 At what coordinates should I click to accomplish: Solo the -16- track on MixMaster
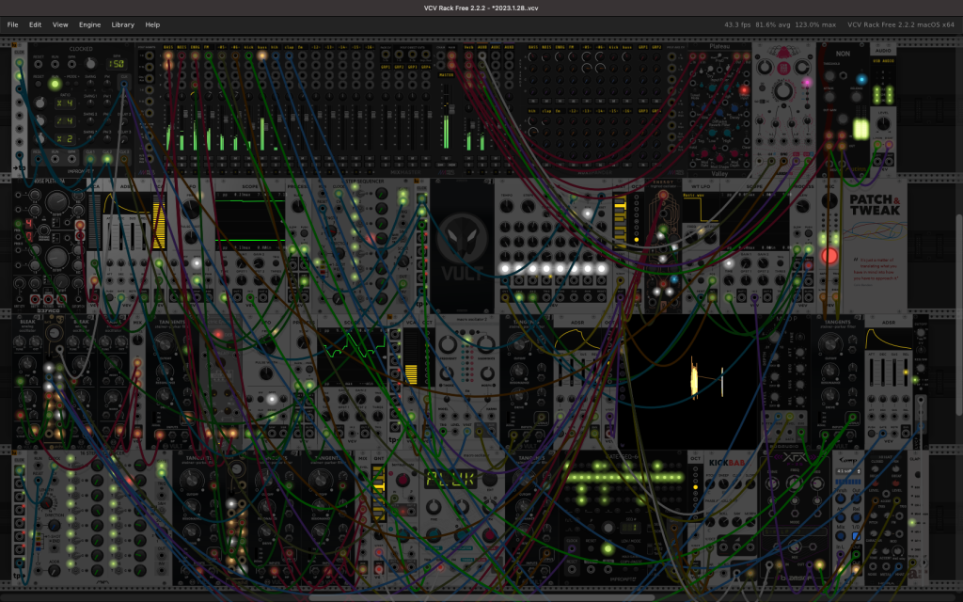tap(370, 165)
